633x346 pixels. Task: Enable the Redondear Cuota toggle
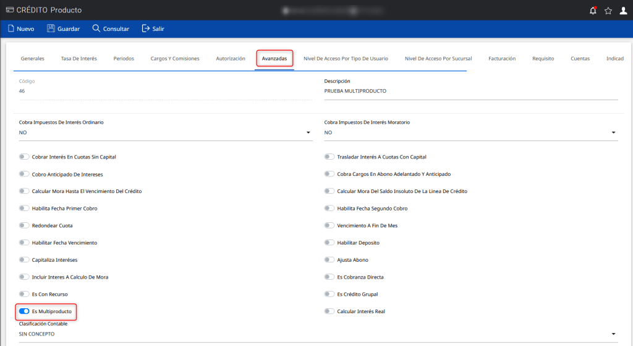(x=25, y=226)
